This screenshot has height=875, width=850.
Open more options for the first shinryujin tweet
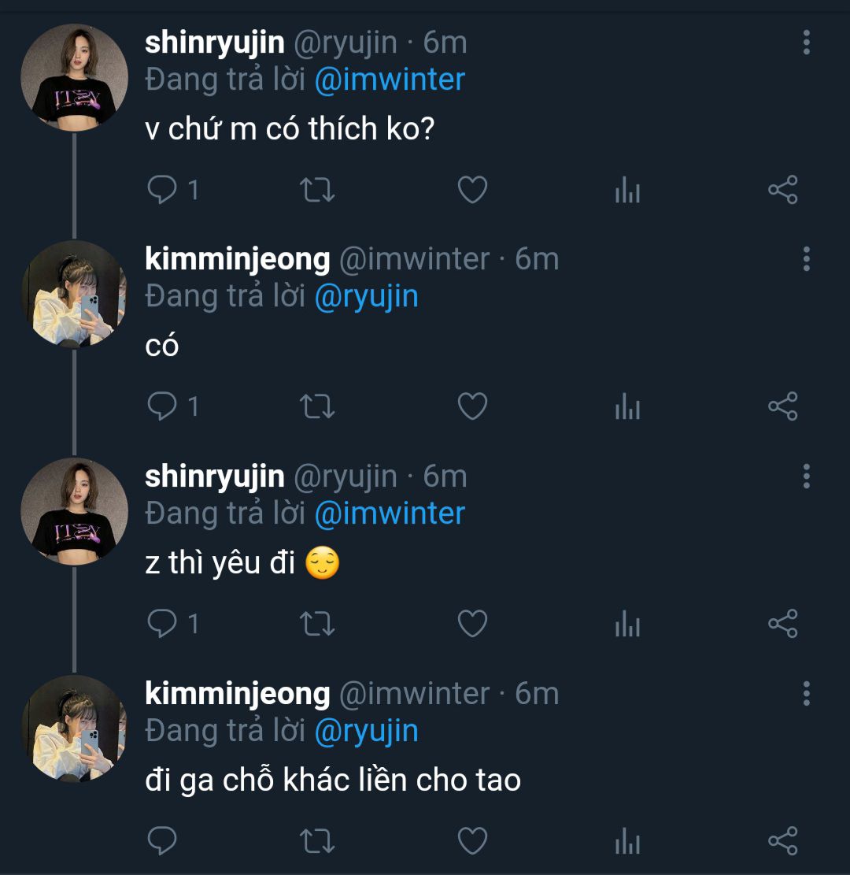pyautogui.click(x=806, y=43)
